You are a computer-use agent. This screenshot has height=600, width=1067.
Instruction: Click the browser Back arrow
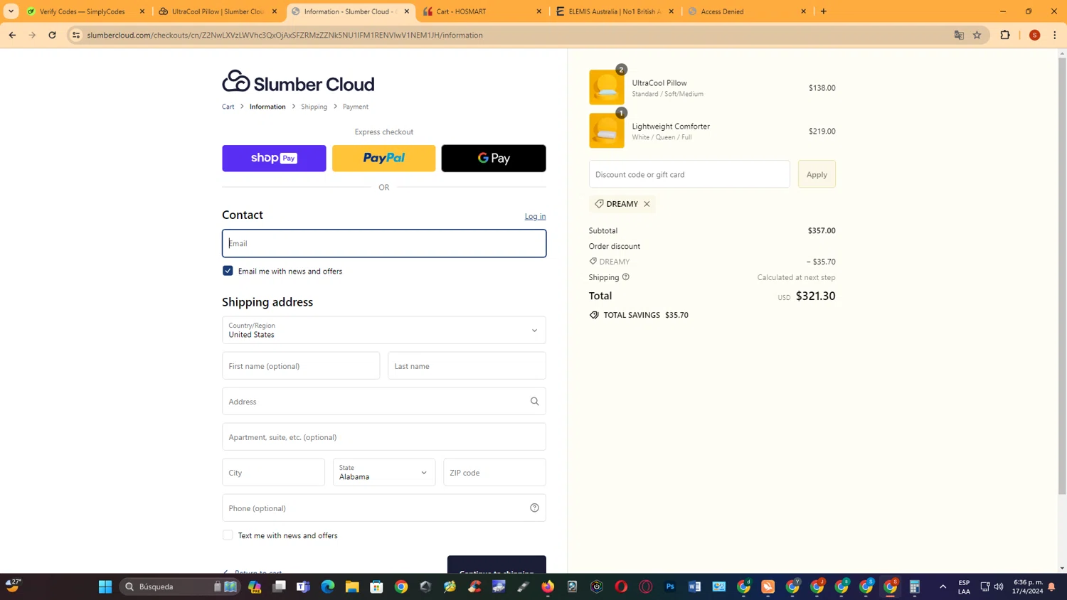click(x=12, y=35)
